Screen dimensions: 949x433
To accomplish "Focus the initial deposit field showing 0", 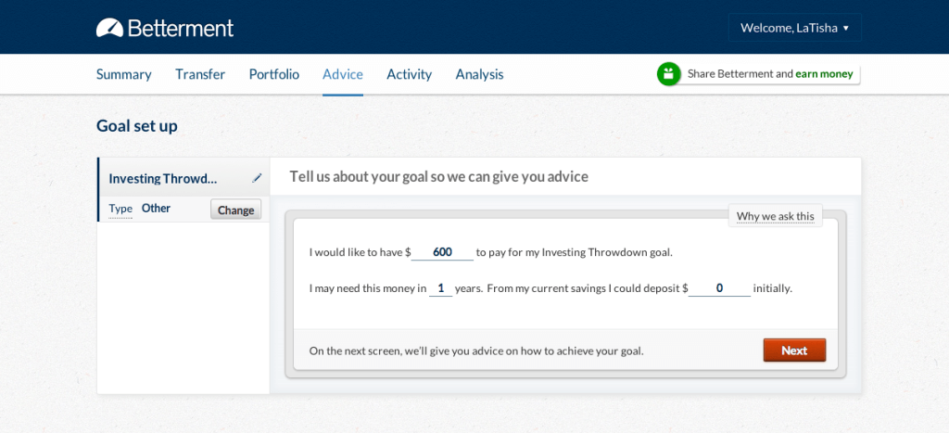I will tap(719, 289).
